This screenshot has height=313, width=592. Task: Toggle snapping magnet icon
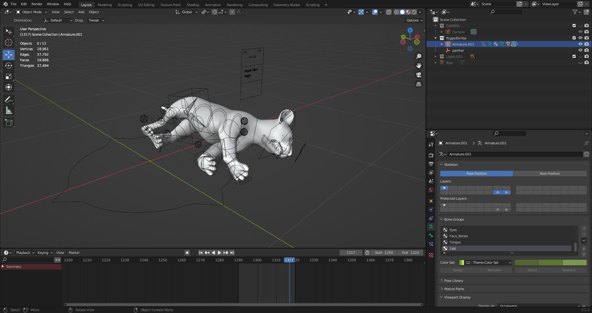click(x=215, y=12)
